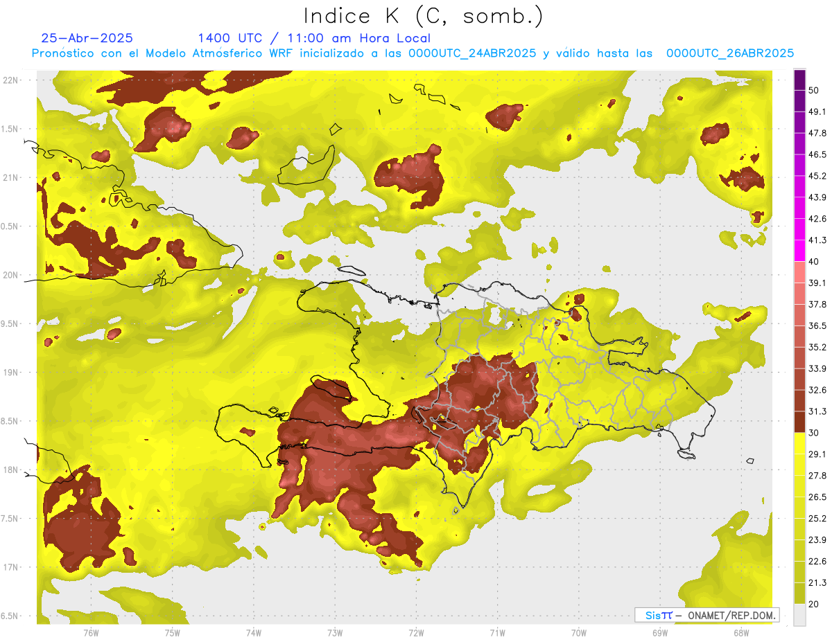Click the "40" colorbar value
Viewport: 832px width, 642px height.
pyautogui.click(x=814, y=262)
